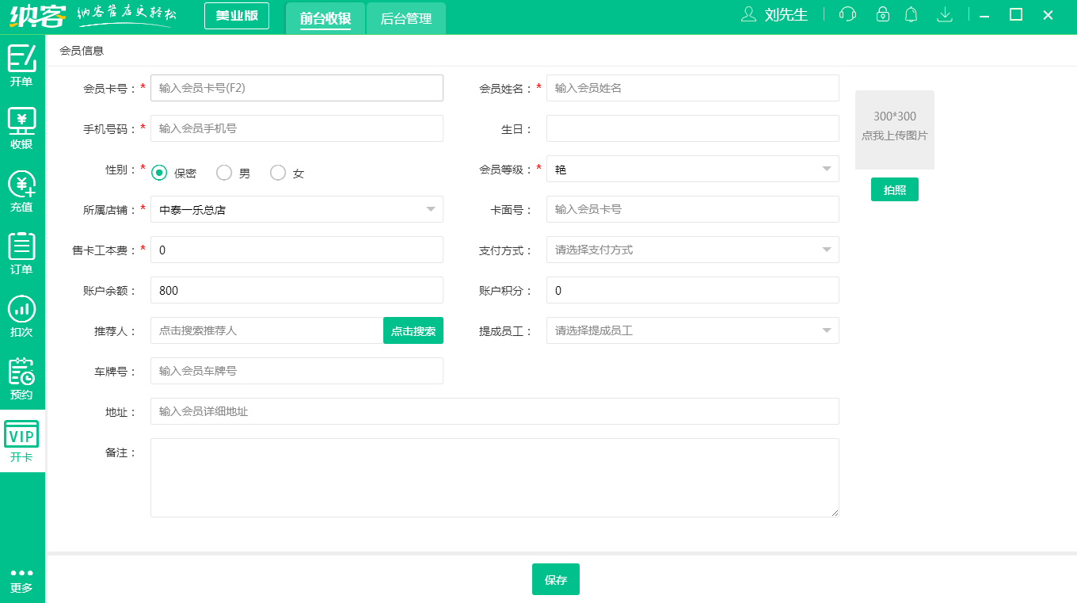Expand the 更多 more menu
1077x603 pixels.
pyautogui.click(x=21, y=578)
